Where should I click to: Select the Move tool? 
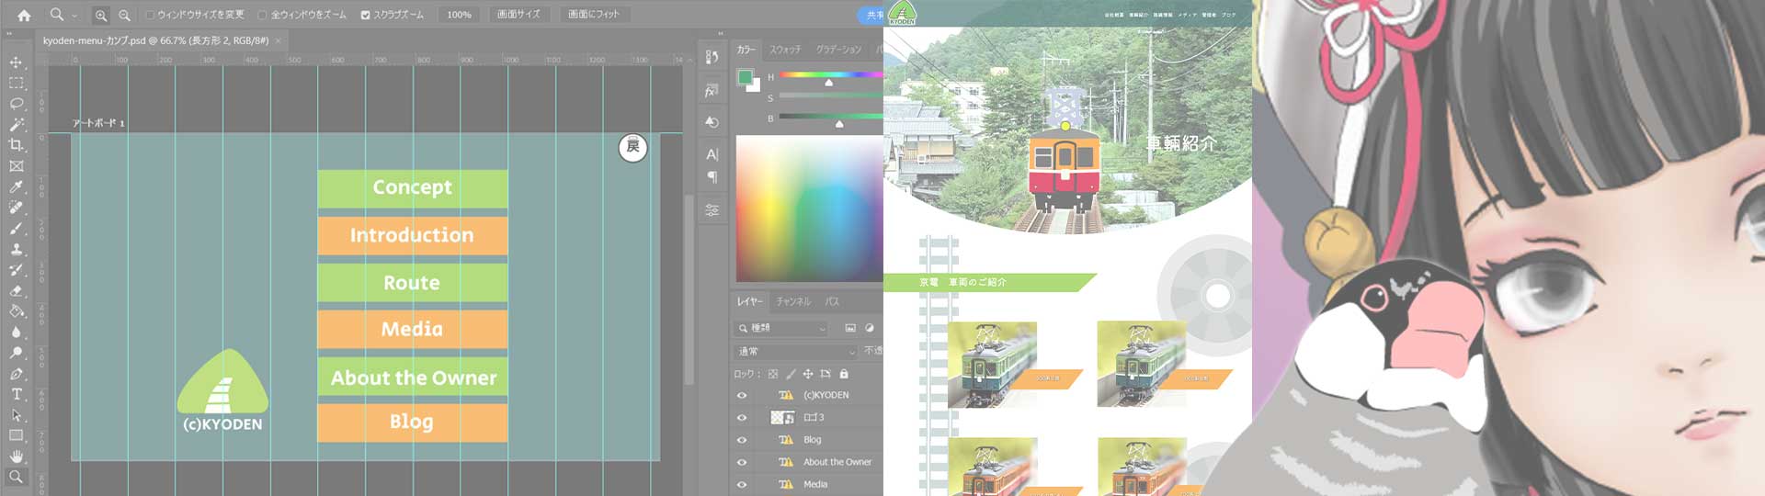click(16, 62)
